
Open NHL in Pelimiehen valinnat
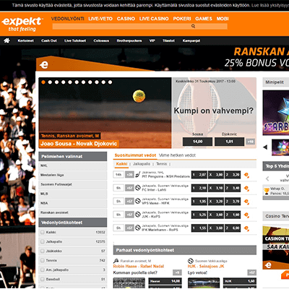click(73, 165)
